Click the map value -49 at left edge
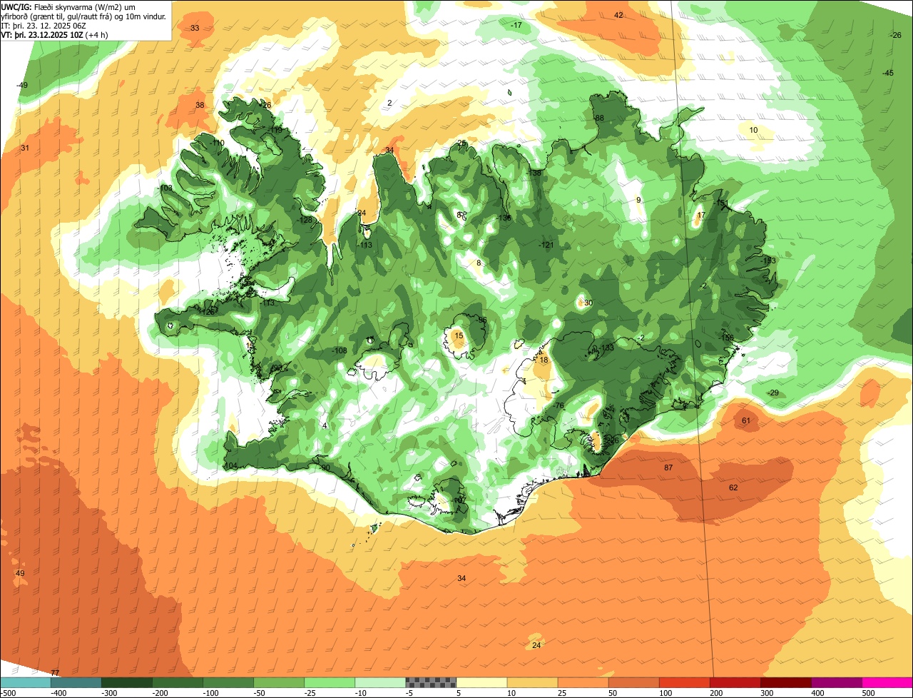Screen dimensions: 913x698 [x=22, y=85]
